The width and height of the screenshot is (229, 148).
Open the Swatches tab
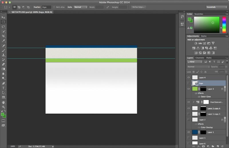[x=199, y=14]
